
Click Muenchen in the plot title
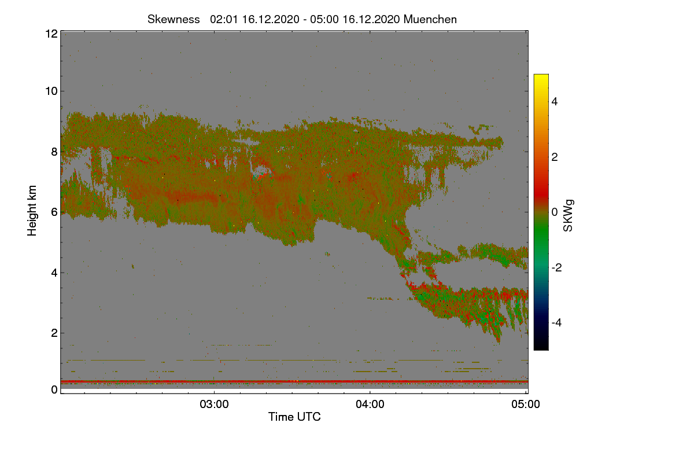tap(430, 19)
